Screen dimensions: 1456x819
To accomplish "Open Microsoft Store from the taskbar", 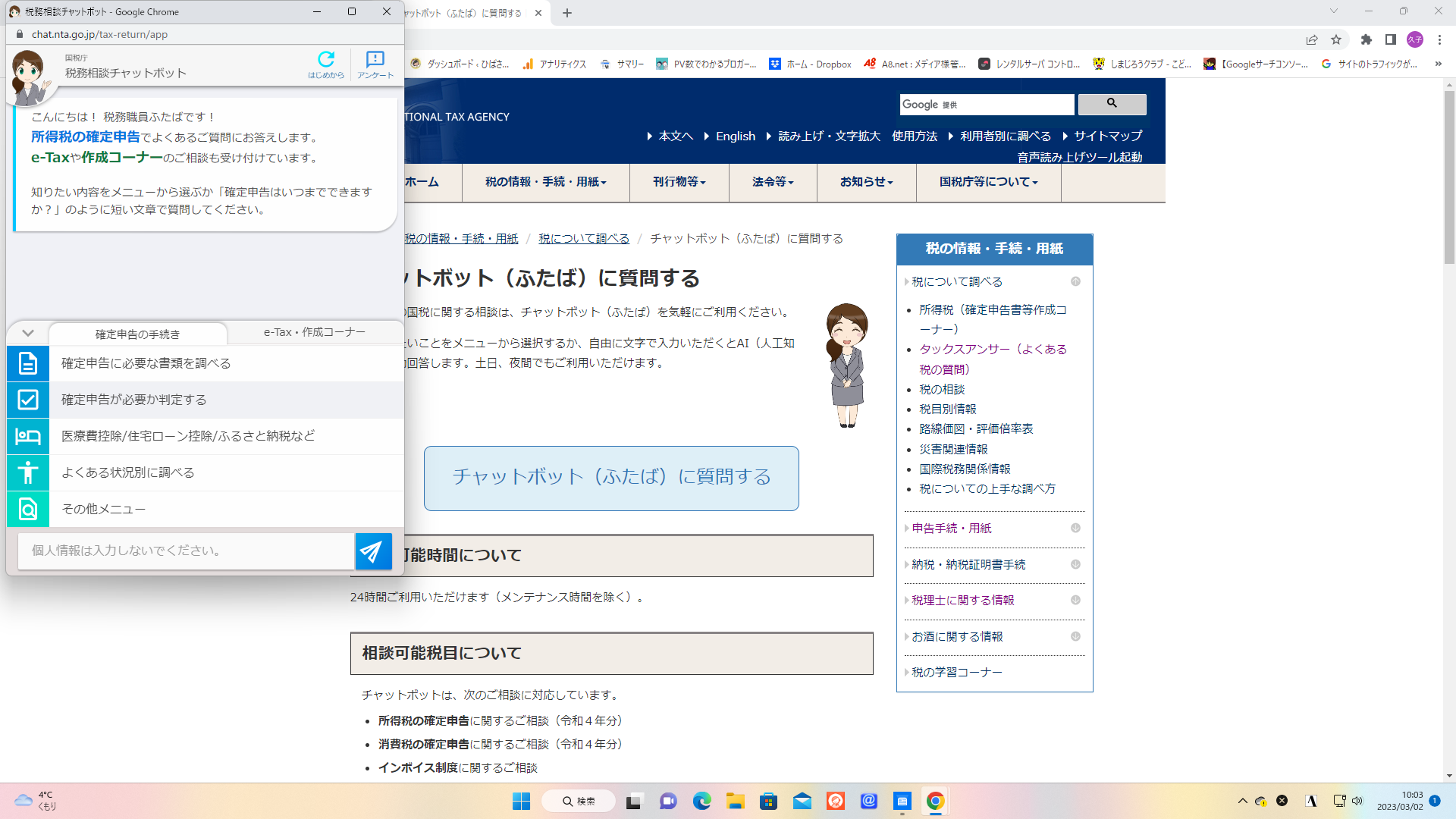I will pos(769,801).
